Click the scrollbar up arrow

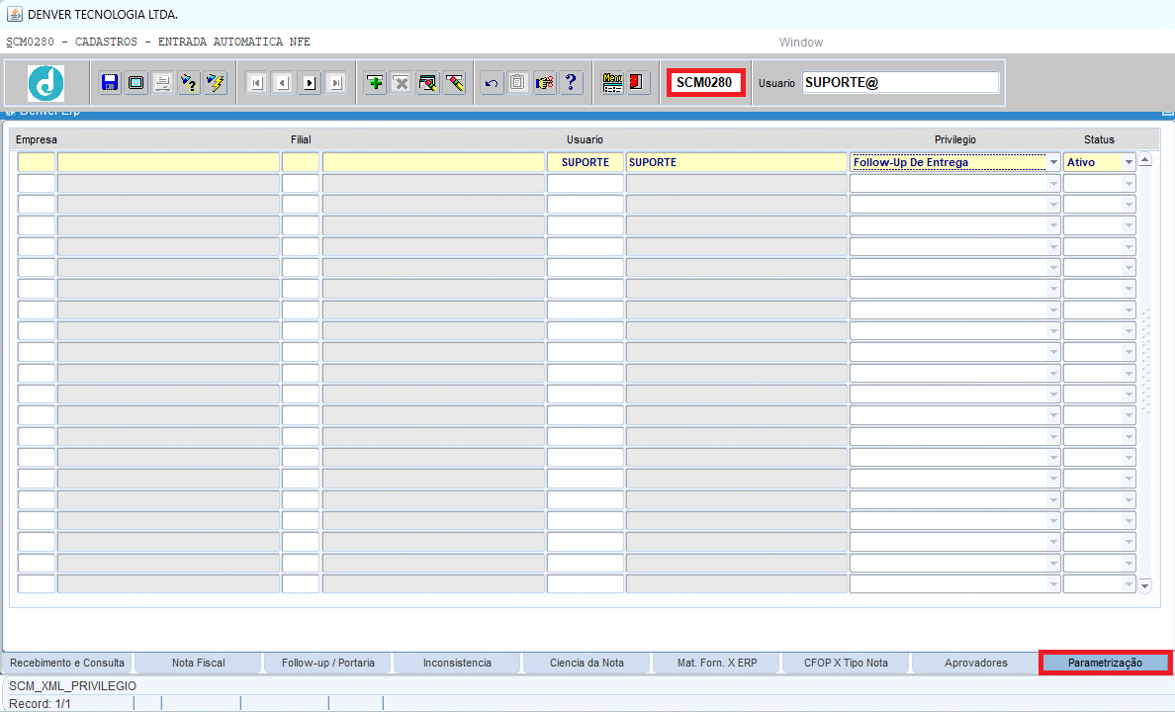click(1144, 159)
